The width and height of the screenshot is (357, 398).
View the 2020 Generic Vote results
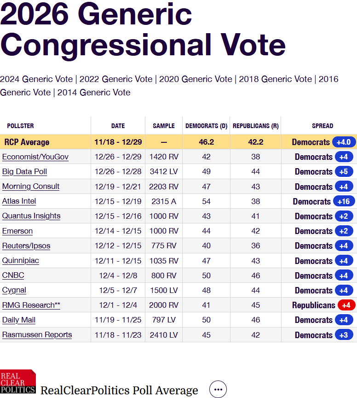click(194, 79)
